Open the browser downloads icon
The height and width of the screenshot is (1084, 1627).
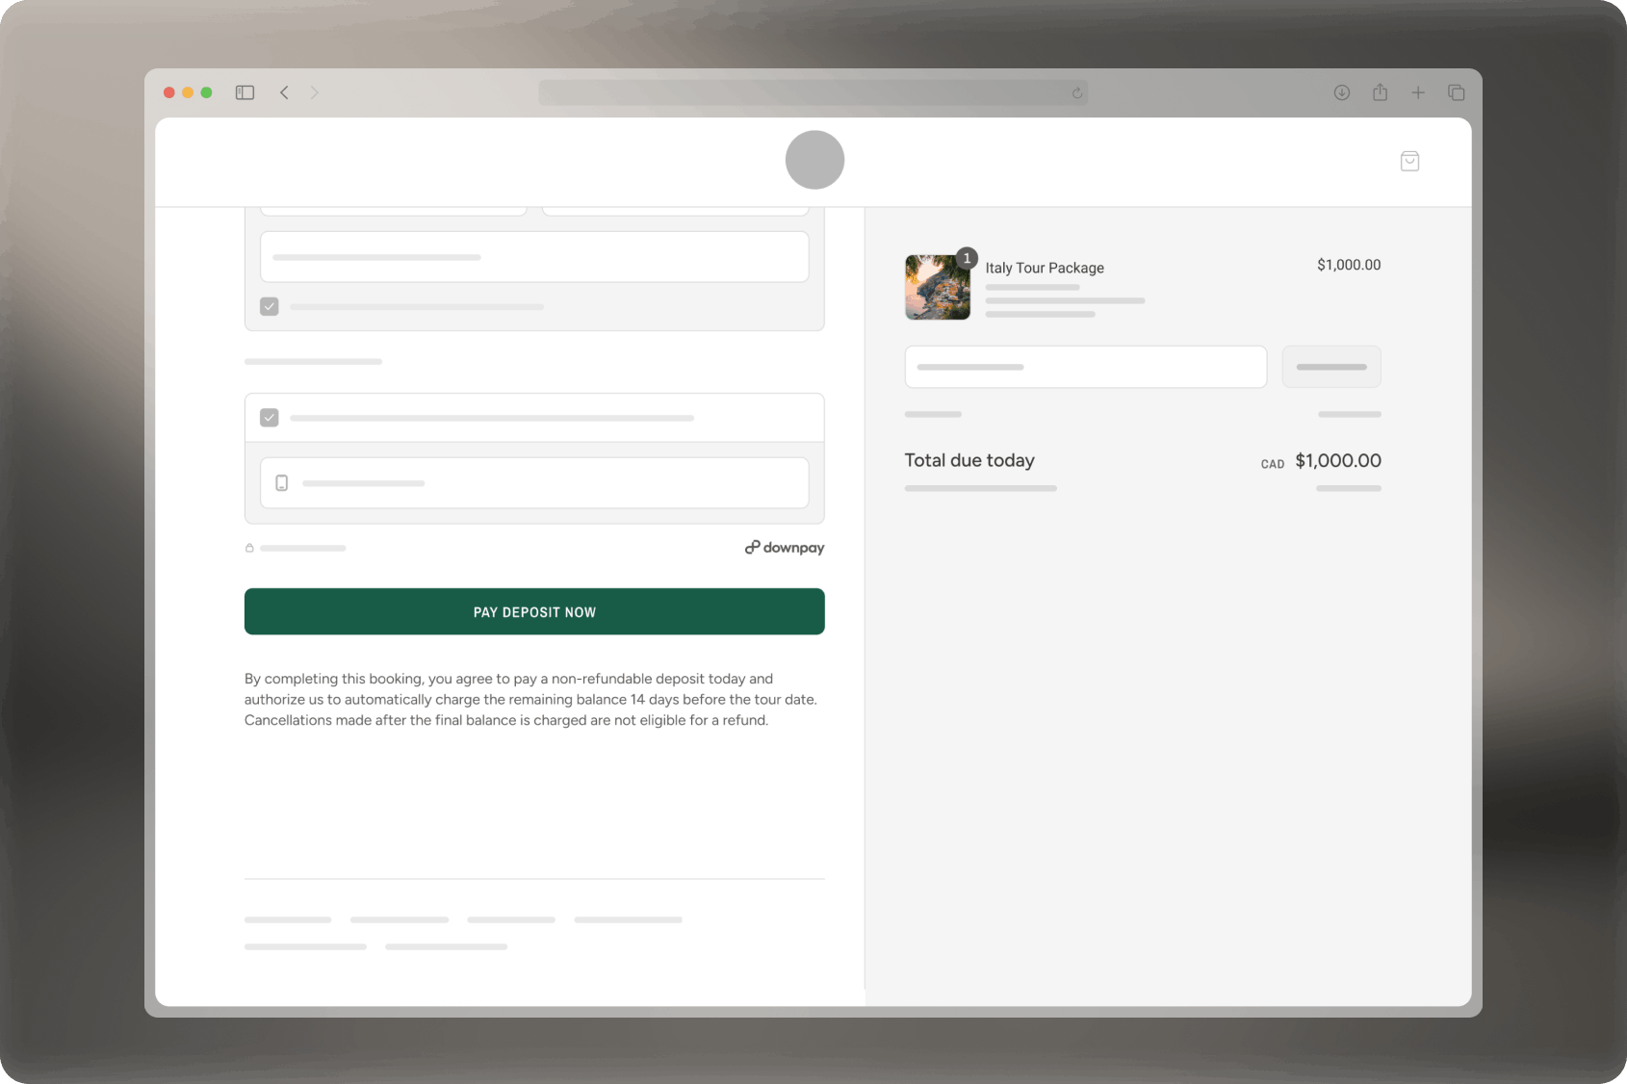click(x=1342, y=92)
